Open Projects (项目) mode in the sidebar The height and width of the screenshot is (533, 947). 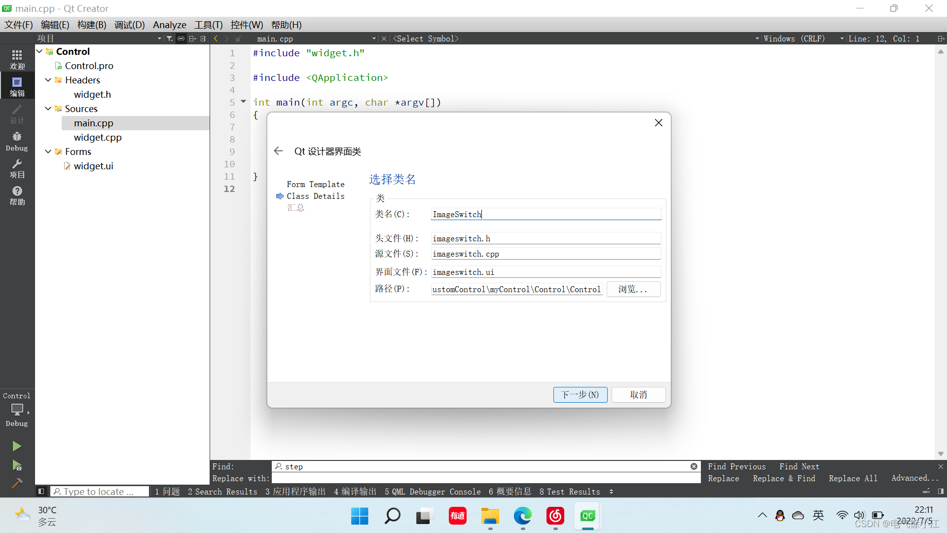[x=17, y=168]
